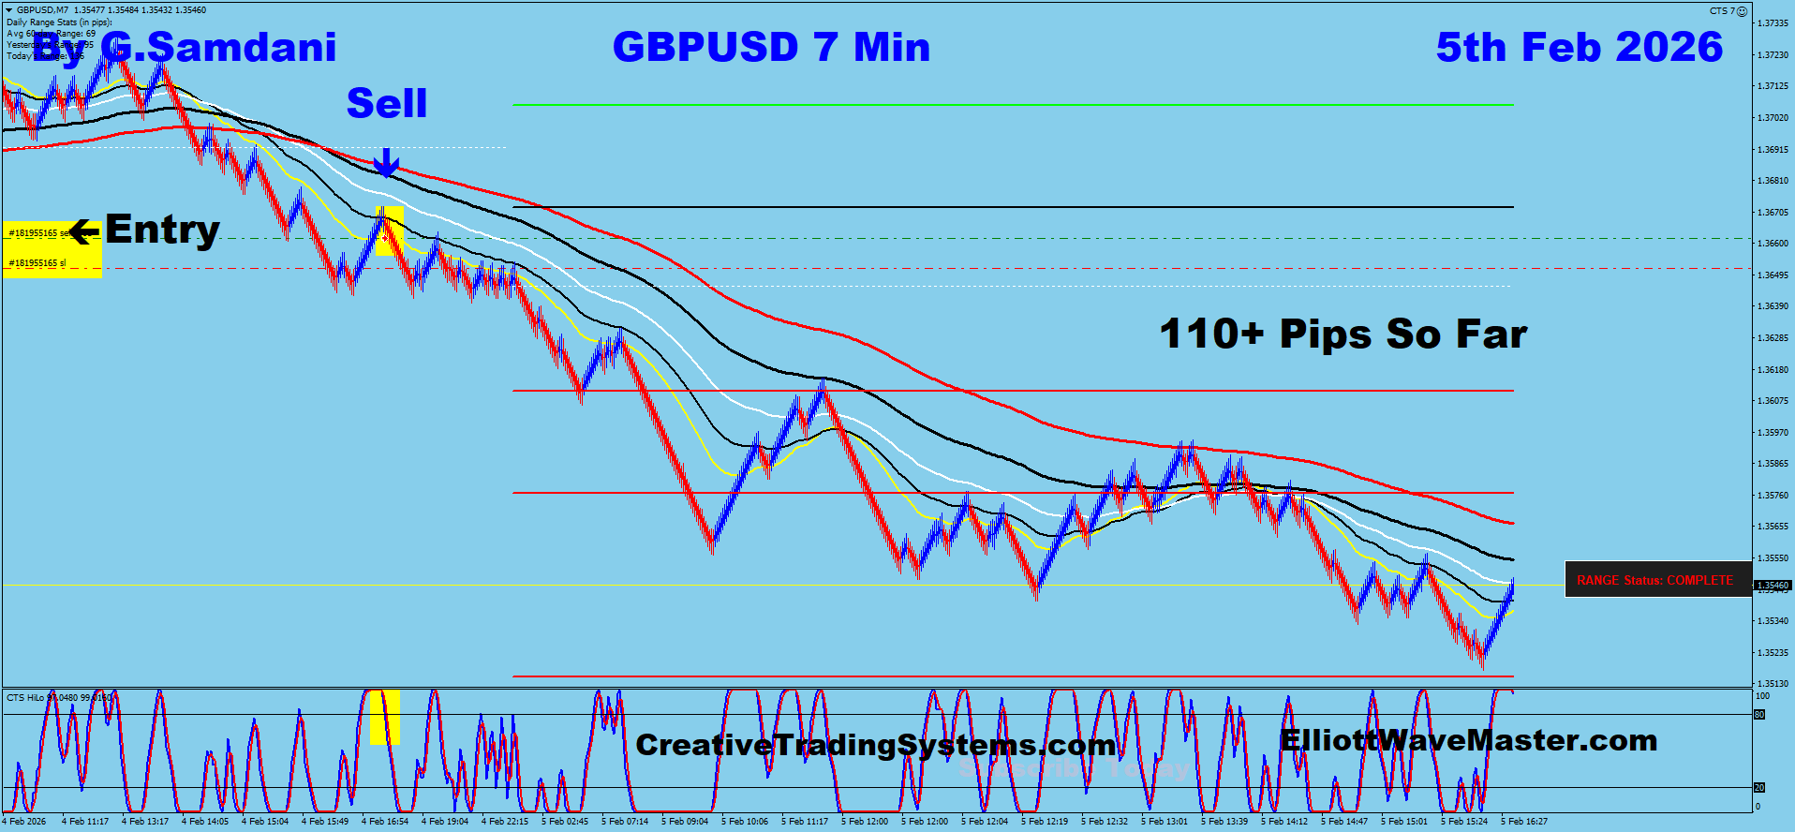The image size is (1795, 832).
Task: Click the RANGE Status: COMPLETE box
Action: pos(1654,580)
